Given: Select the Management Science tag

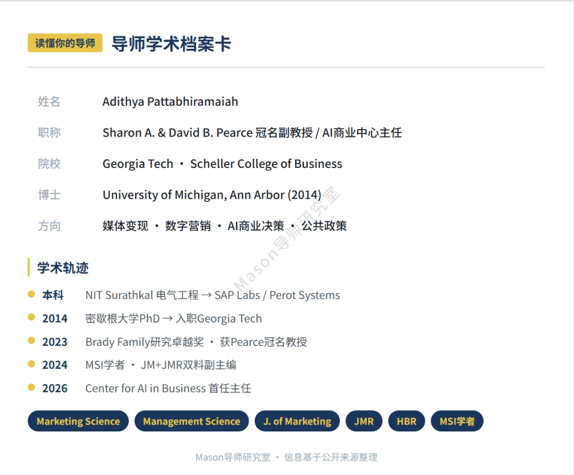Looking at the screenshot, I should point(191,421).
